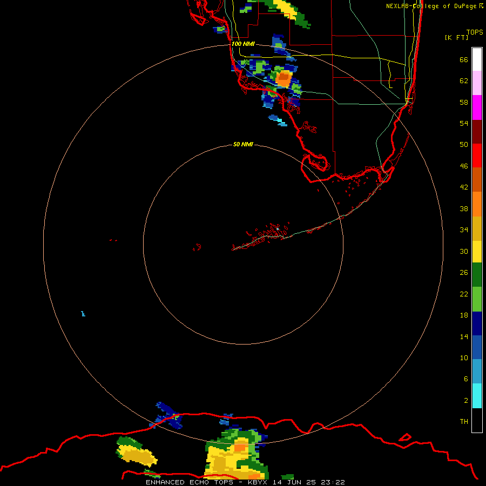Viewport: 486px width, 486px height.
Task: Click the '23:22' time stamp
Action: [333, 482]
